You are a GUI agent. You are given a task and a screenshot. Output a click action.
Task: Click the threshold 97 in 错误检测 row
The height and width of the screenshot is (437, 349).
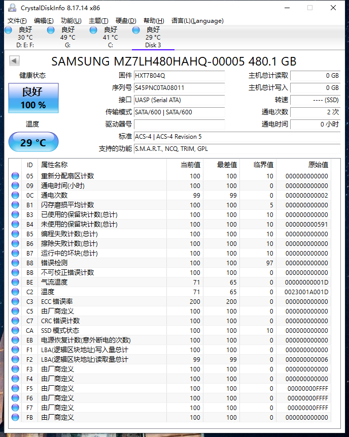click(269, 263)
